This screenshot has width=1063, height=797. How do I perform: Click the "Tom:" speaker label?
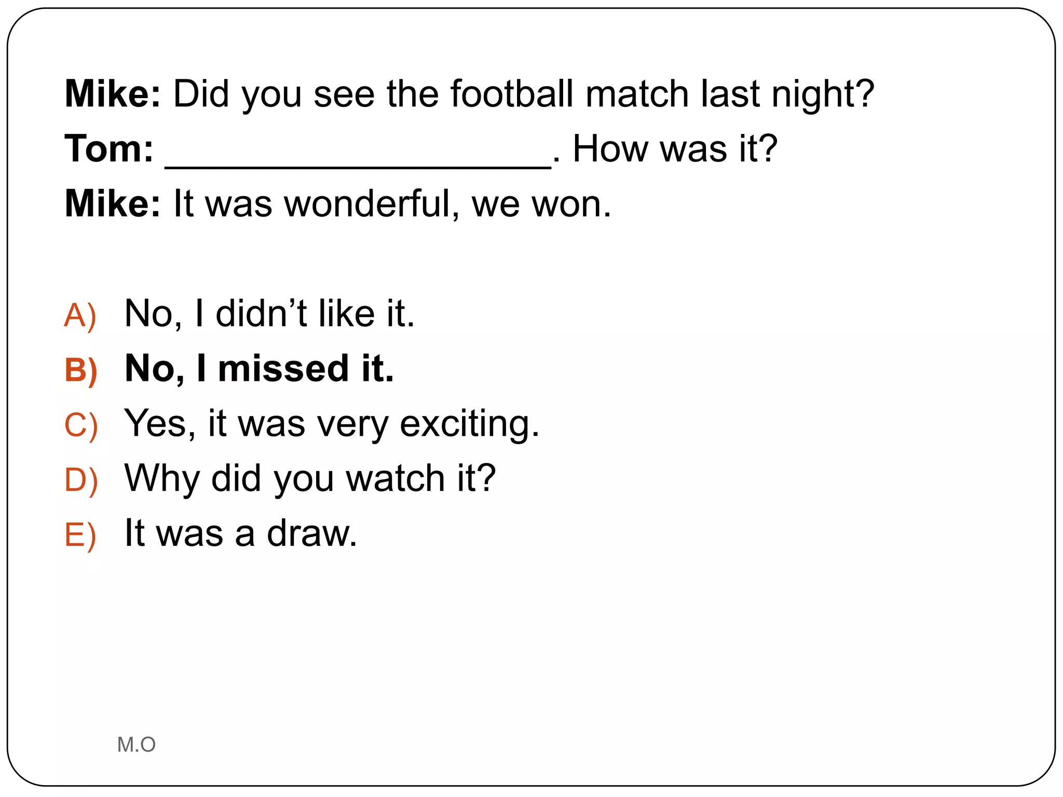coord(109,149)
